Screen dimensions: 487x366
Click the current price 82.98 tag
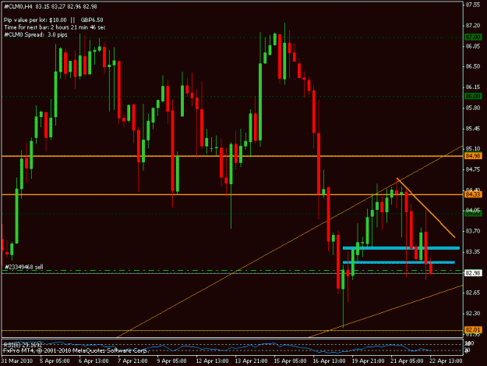[x=473, y=273]
